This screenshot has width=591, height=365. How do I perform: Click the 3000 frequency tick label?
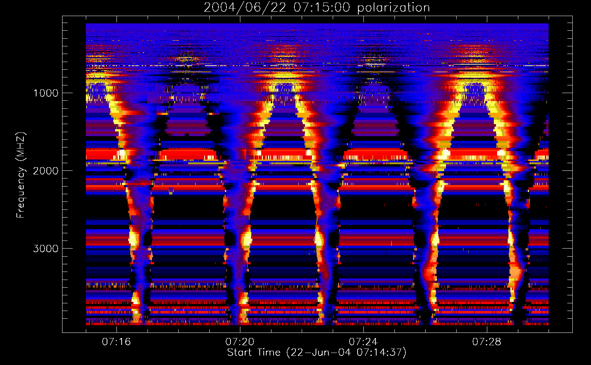click(x=46, y=249)
